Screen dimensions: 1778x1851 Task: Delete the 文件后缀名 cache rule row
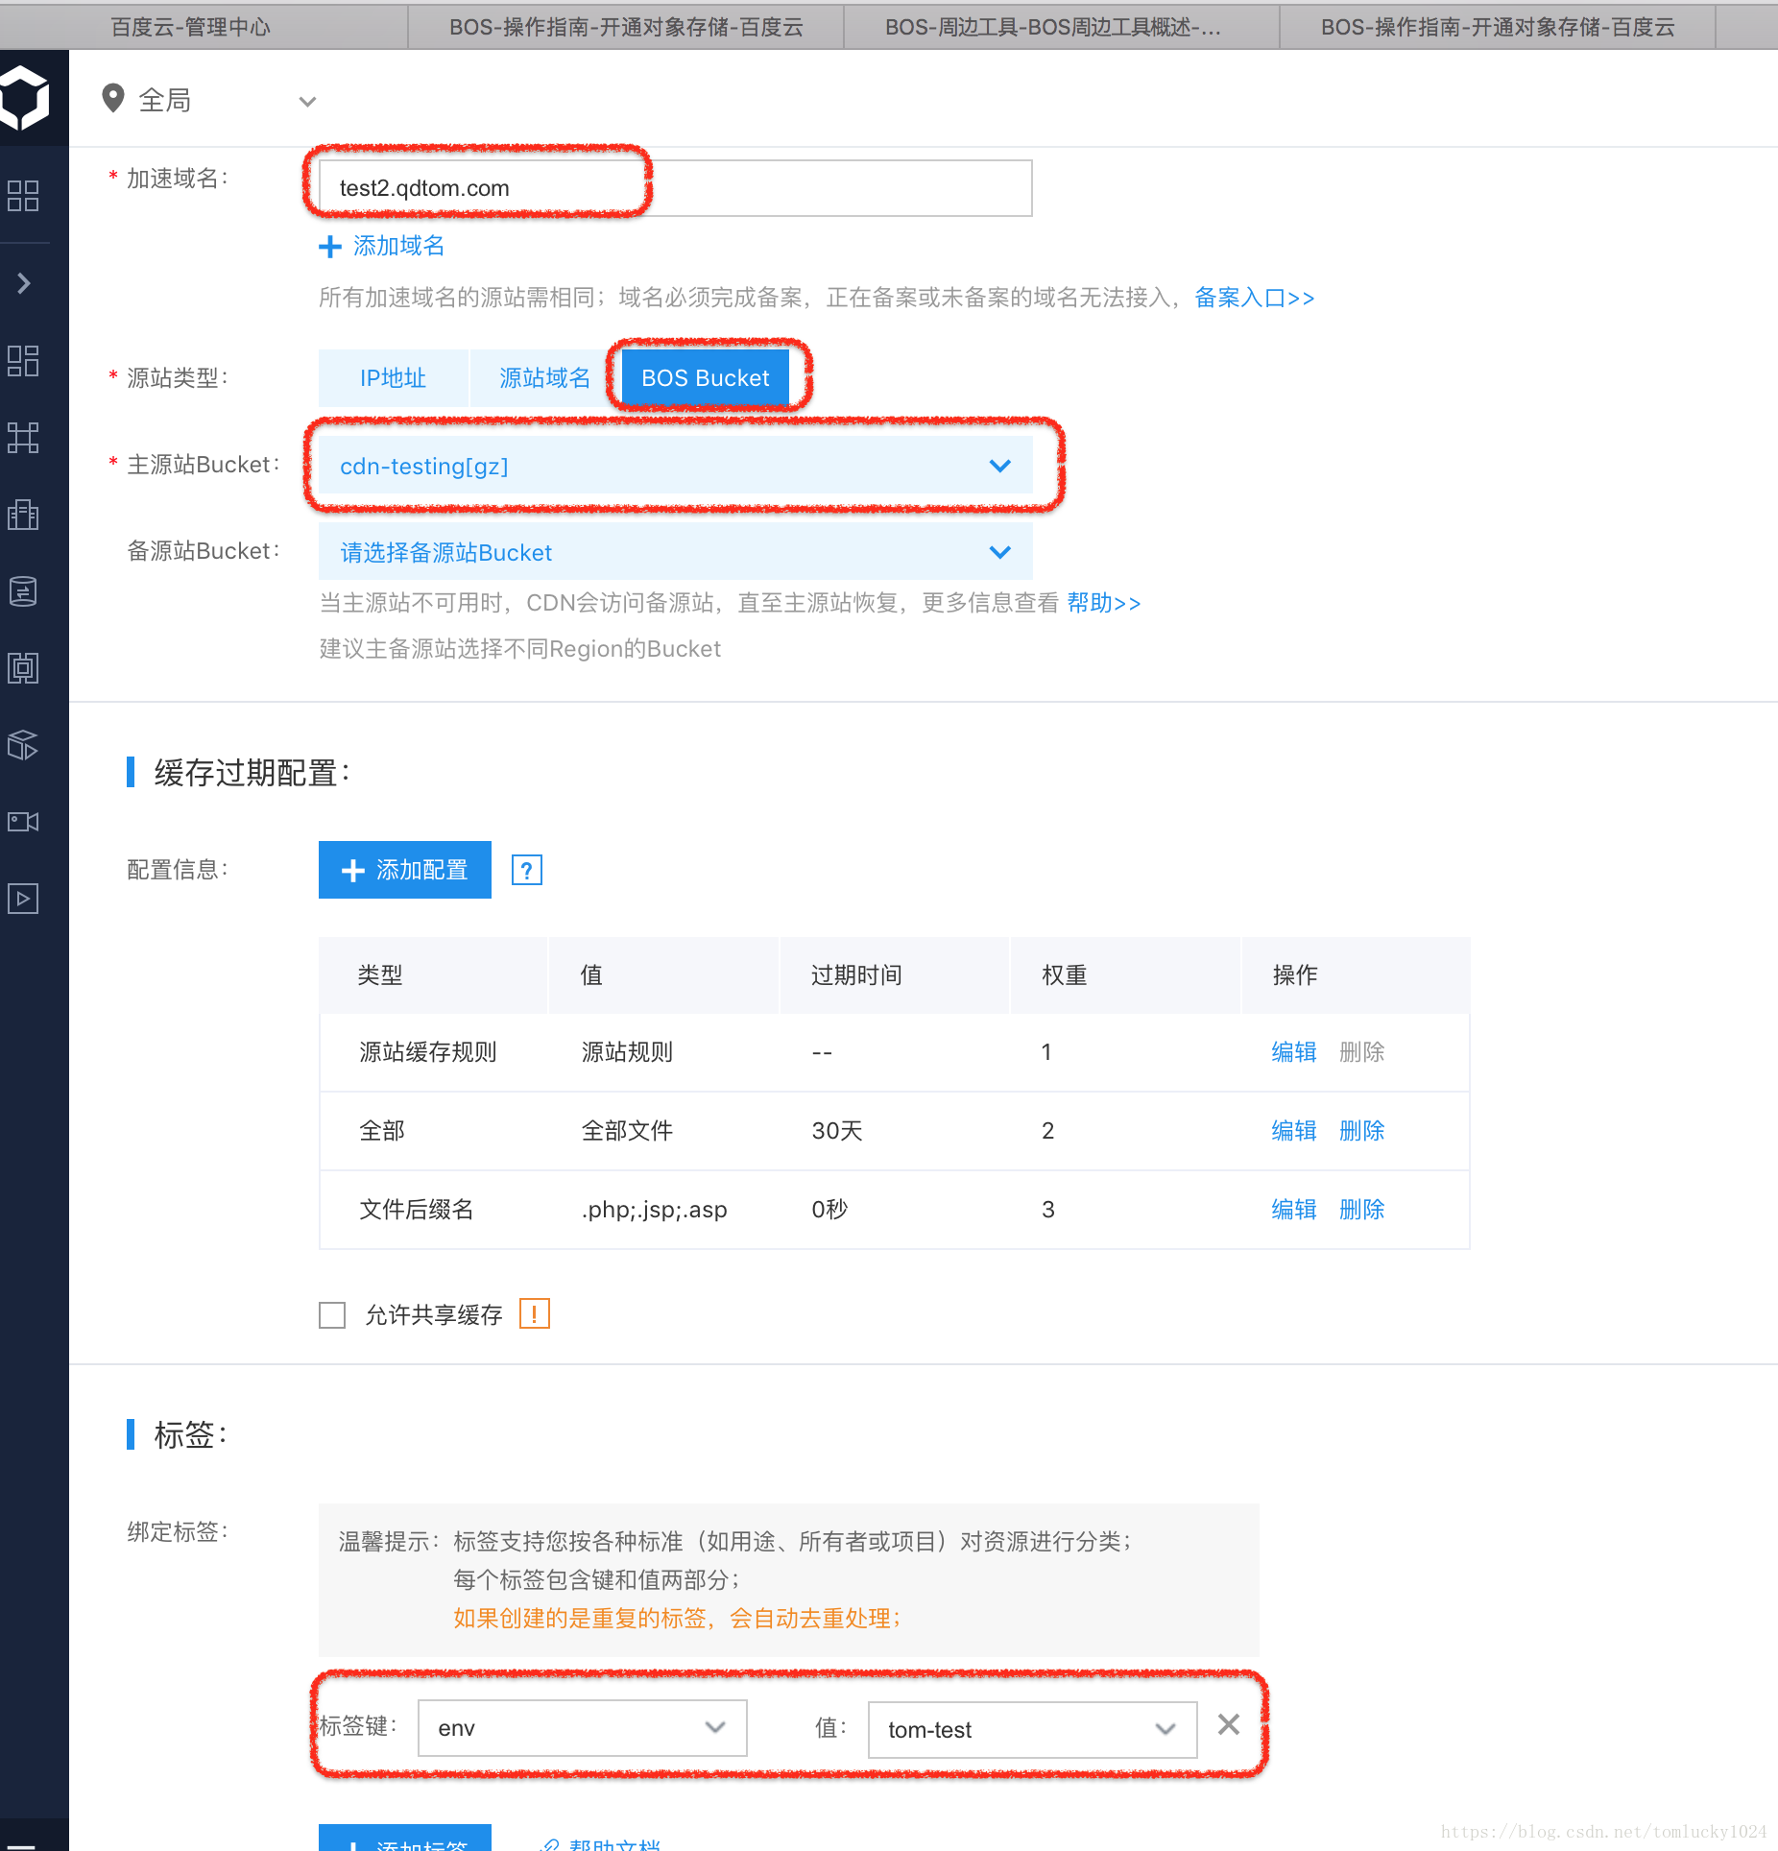[1362, 1210]
